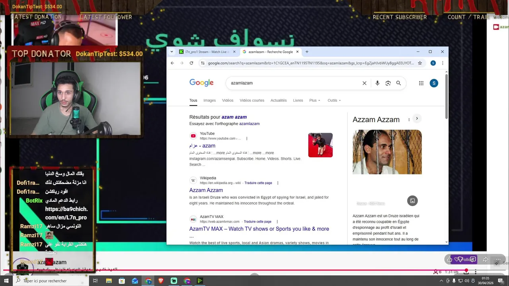Reload the Google search page
The width and height of the screenshot is (509, 286).
click(191, 63)
